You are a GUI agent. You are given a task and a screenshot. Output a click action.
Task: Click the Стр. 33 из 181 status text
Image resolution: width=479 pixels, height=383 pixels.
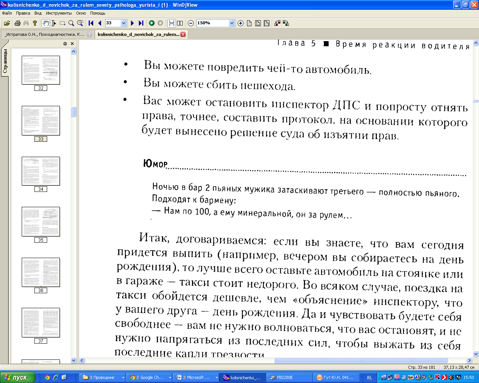pos(421,367)
